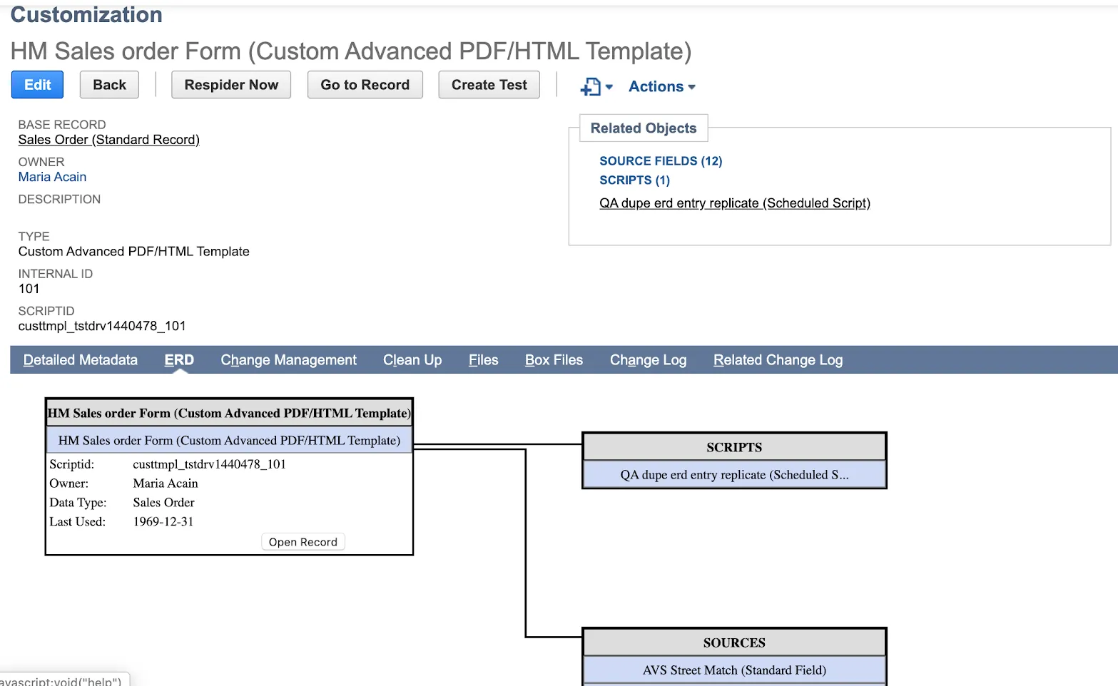The height and width of the screenshot is (686, 1118).
Task: Click Last Used date 1969-12-31
Action: 163,522
